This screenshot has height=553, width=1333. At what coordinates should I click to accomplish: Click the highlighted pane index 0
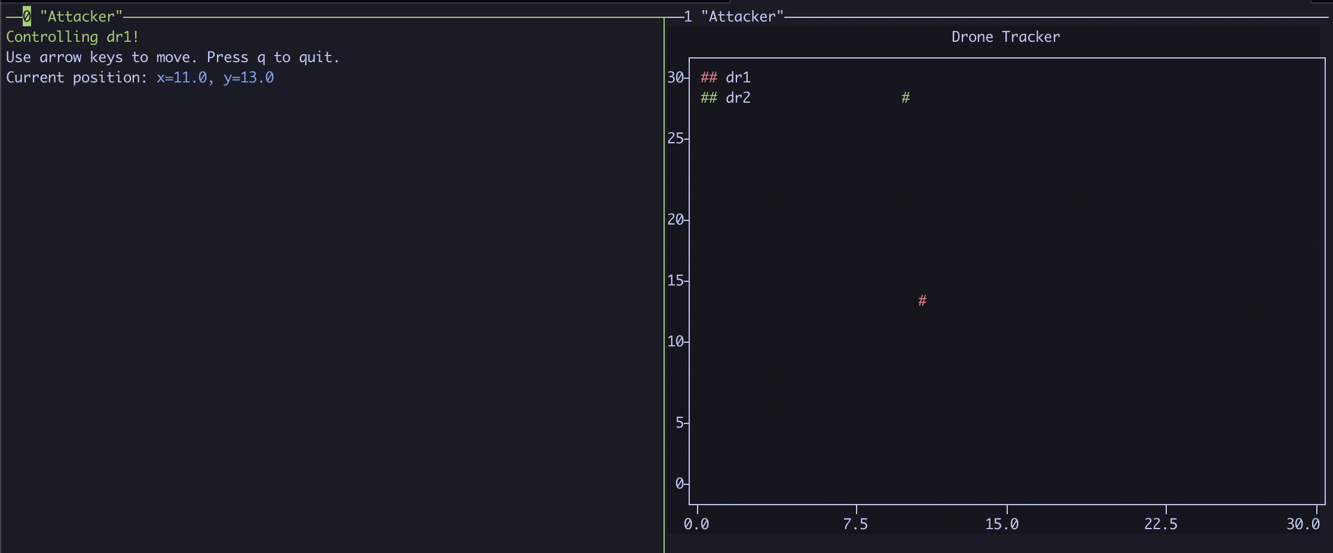click(27, 16)
